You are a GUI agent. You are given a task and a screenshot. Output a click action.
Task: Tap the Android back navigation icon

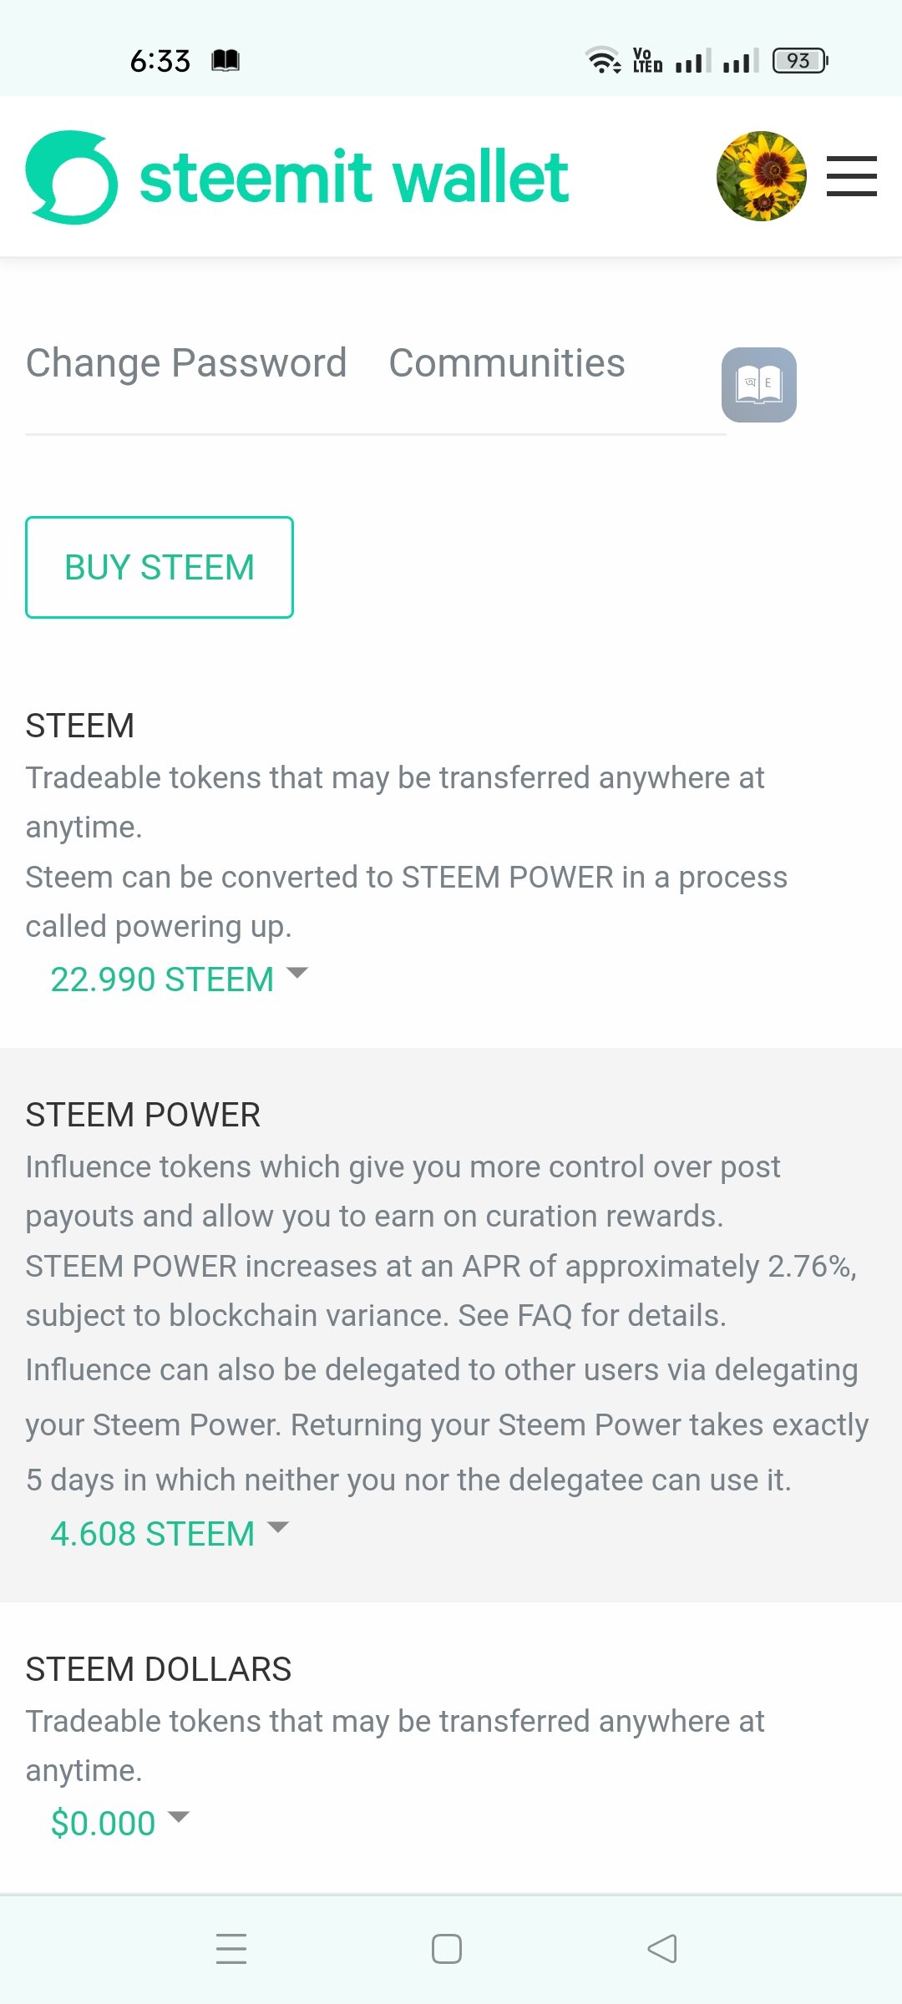(662, 1949)
